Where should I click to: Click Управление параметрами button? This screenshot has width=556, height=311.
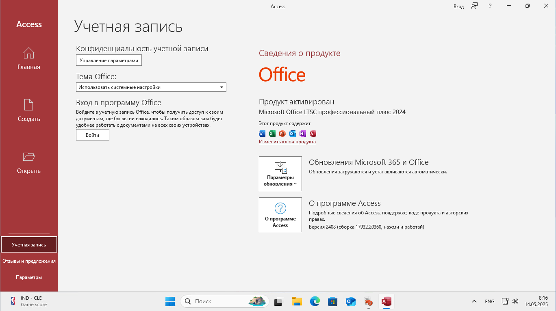[x=109, y=60]
